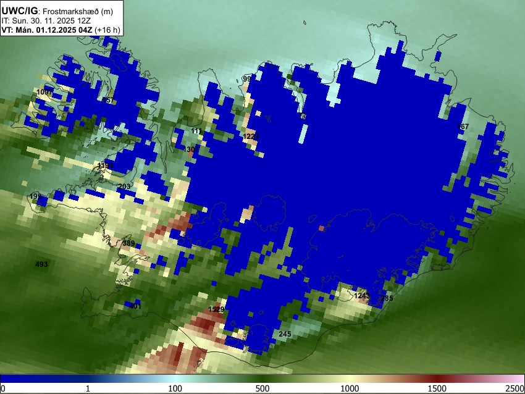Click the pink end of the colour scale

[x=518, y=379]
